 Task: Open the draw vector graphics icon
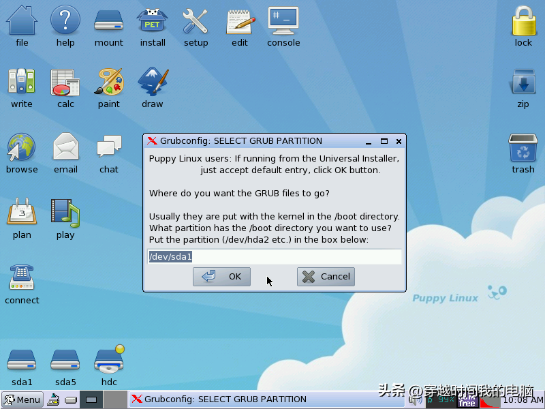[x=152, y=81]
